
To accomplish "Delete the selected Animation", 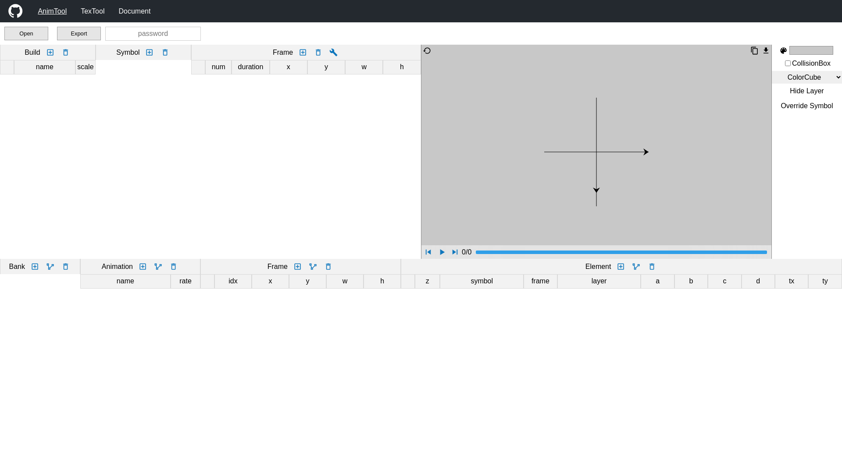I will tap(174, 267).
